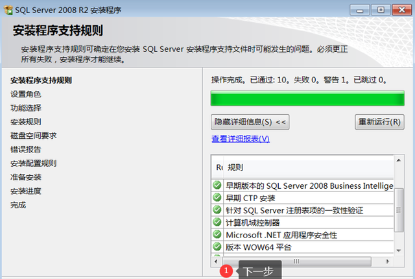Click 隐藏详细信息(S) button

click(250, 122)
